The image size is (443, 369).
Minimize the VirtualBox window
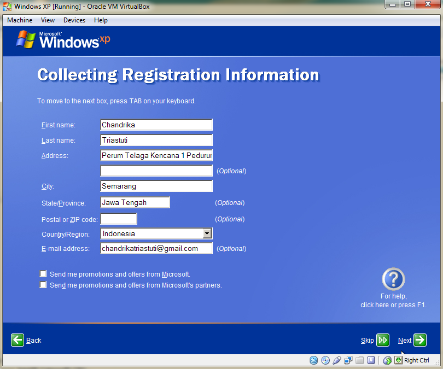click(x=393, y=4)
